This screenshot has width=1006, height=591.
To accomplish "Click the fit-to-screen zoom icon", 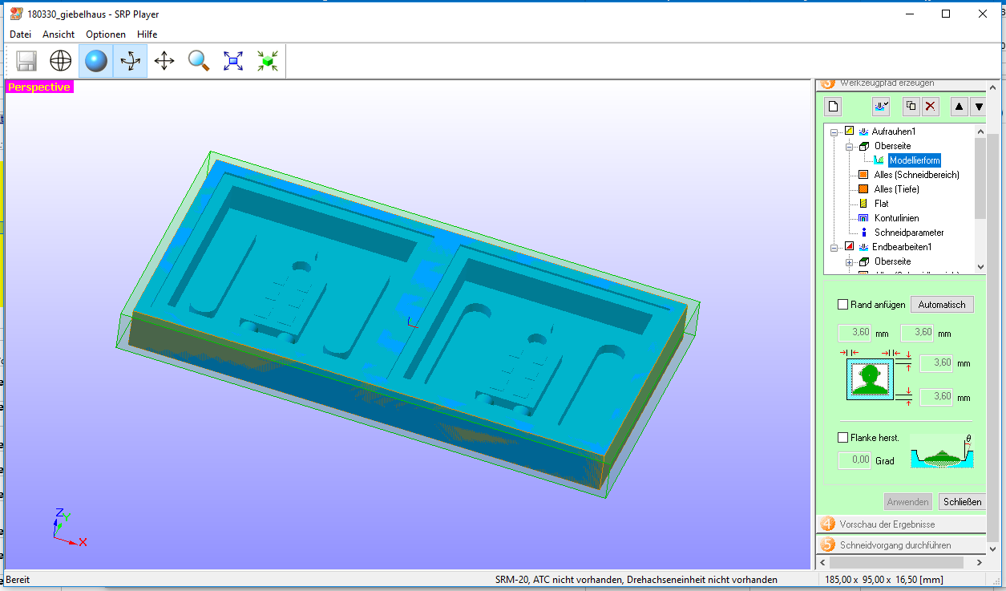I will pyautogui.click(x=233, y=61).
